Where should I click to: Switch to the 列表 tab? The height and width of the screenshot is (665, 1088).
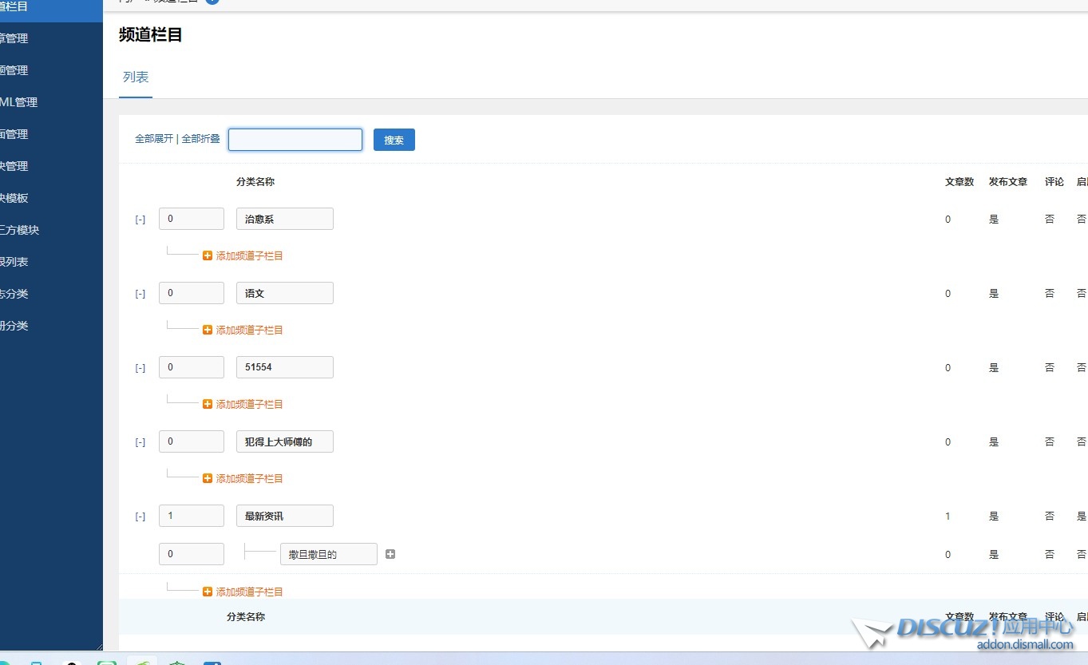click(136, 77)
